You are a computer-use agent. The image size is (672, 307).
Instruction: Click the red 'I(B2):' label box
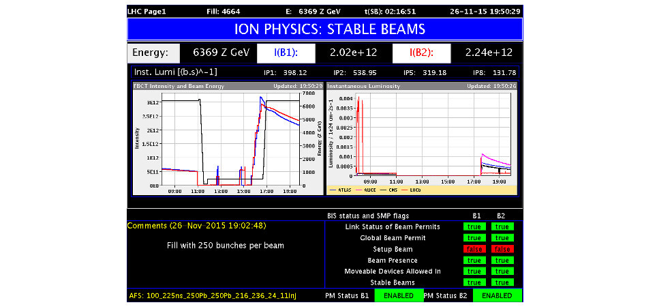[x=421, y=53]
